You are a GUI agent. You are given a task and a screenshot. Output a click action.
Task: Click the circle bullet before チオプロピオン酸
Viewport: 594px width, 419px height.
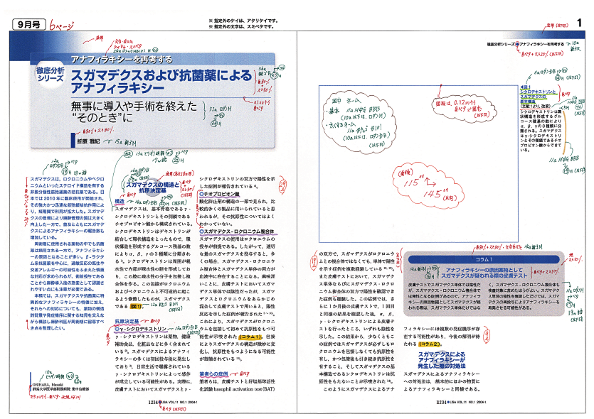201,194
